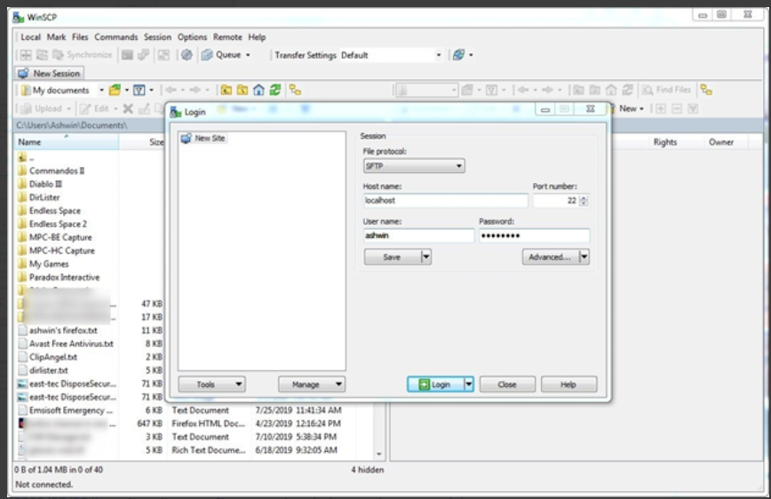
Task: Sort remote files by Owner column
Action: [721, 142]
